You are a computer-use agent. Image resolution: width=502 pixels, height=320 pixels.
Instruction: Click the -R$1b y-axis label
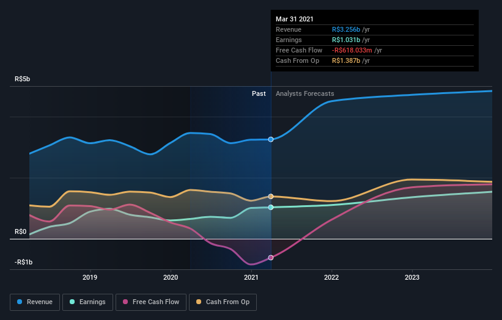click(23, 263)
